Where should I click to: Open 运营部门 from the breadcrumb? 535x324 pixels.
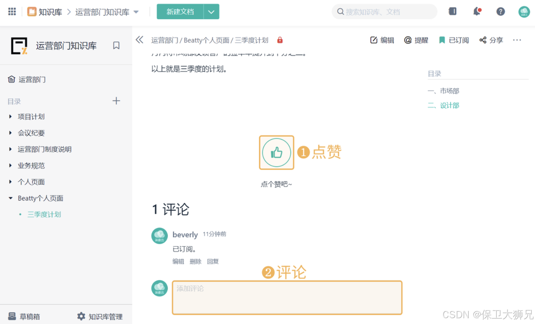tap(165, 40)
